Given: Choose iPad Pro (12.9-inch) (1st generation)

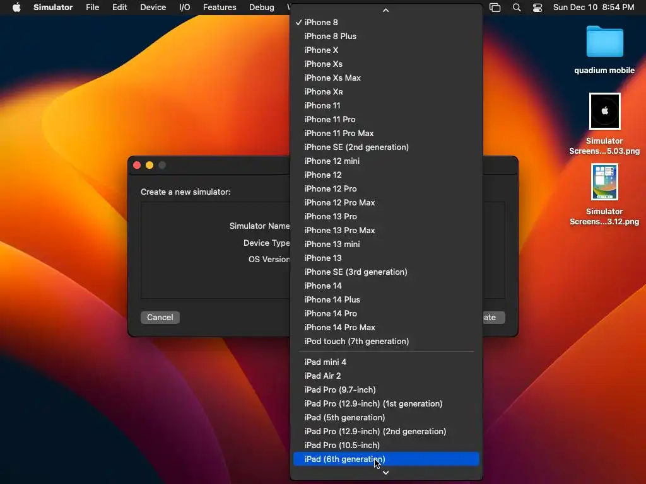Looking at the screenshot, I should tap(386, 404).
